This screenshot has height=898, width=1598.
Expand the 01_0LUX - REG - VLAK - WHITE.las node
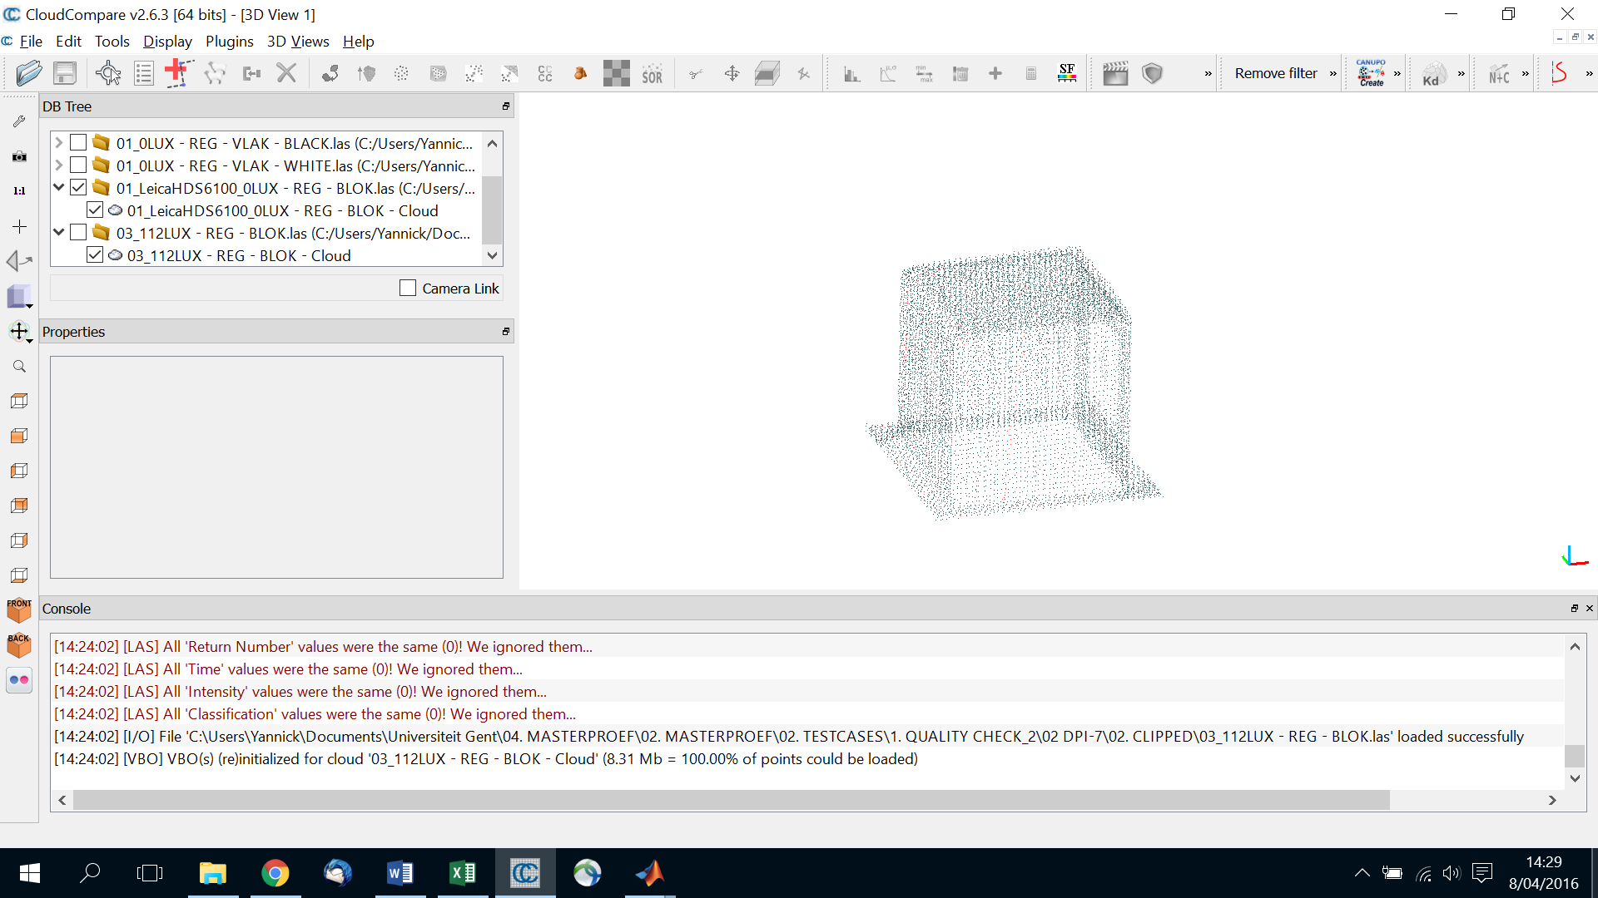coord(58,165)
